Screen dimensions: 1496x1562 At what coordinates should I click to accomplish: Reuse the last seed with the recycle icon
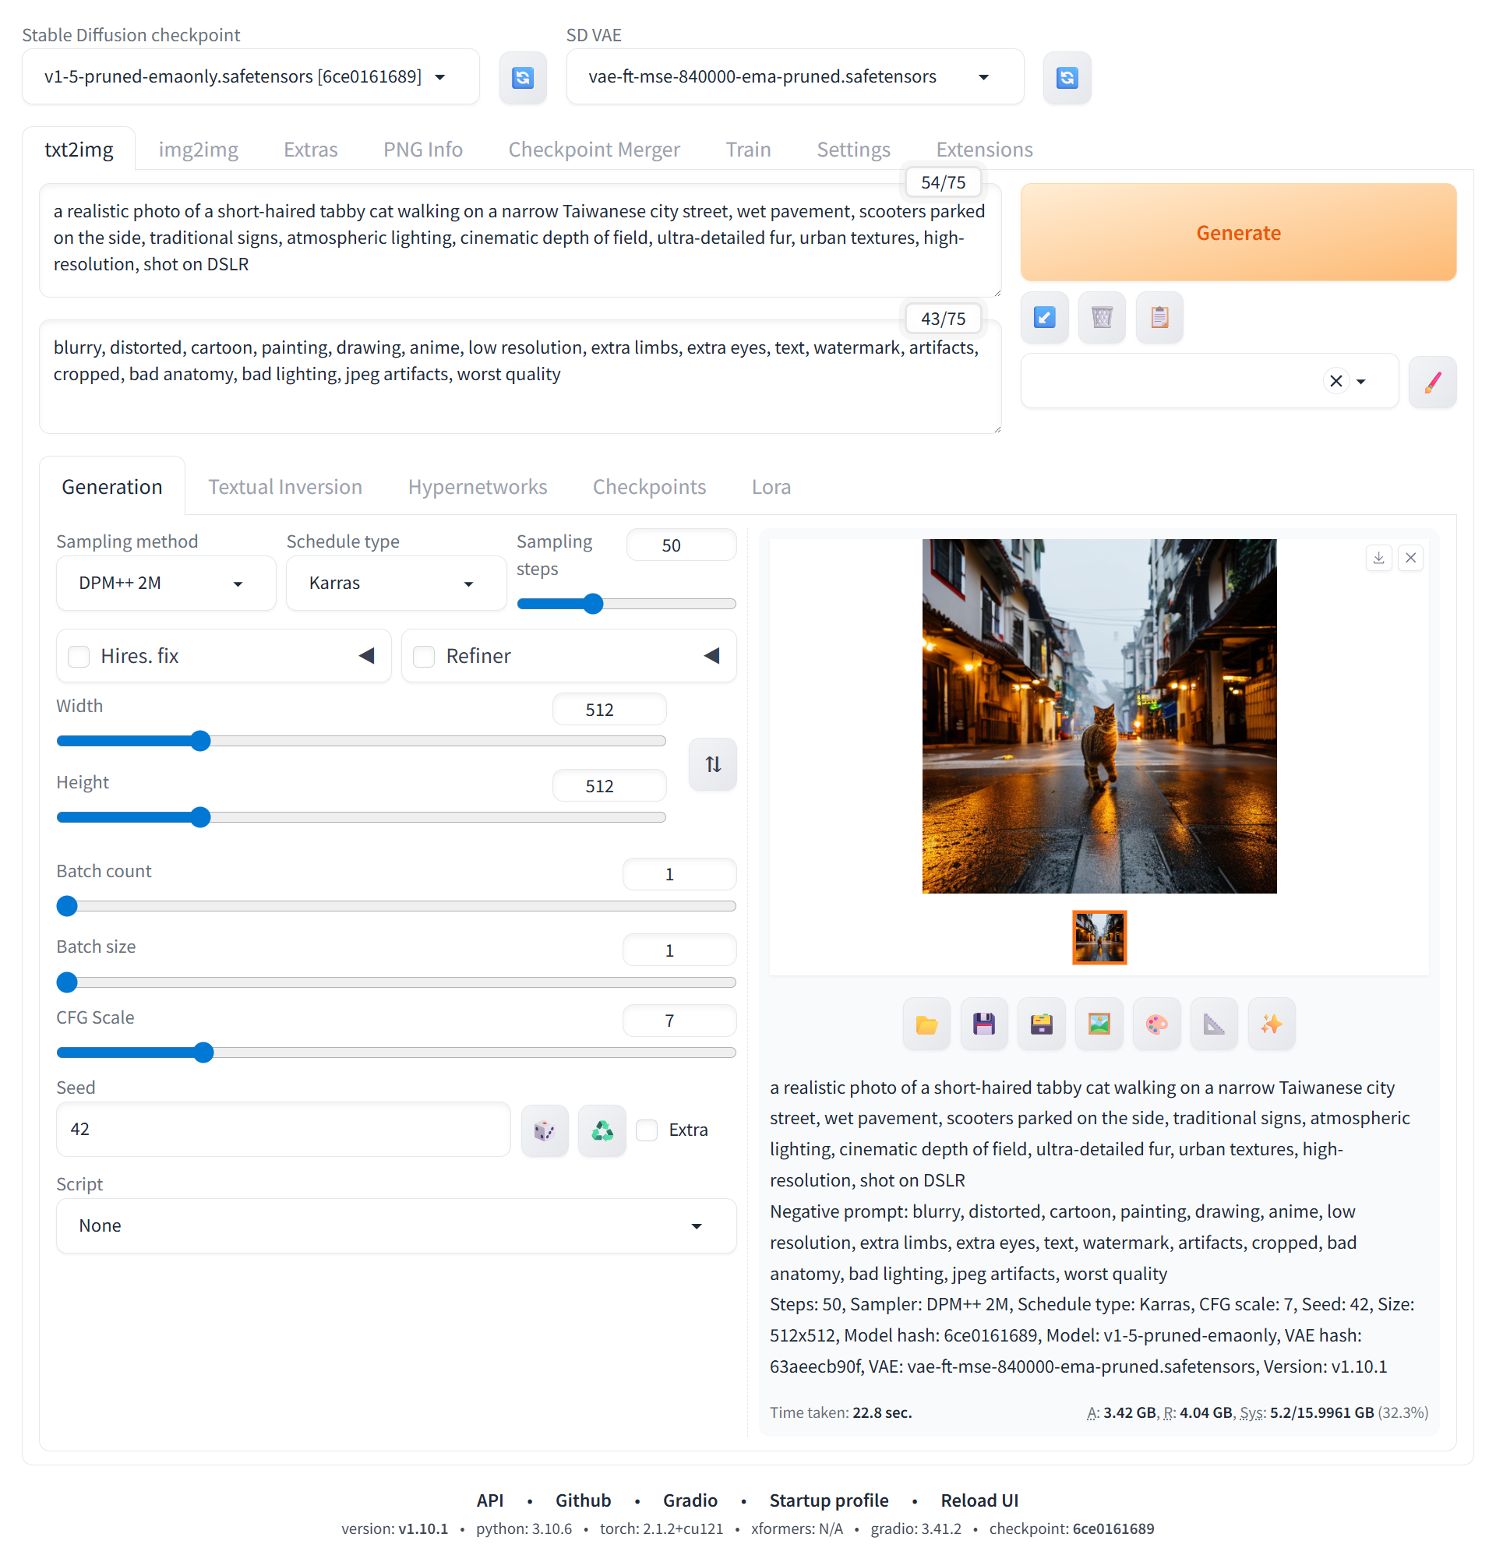coord(602,1130)
